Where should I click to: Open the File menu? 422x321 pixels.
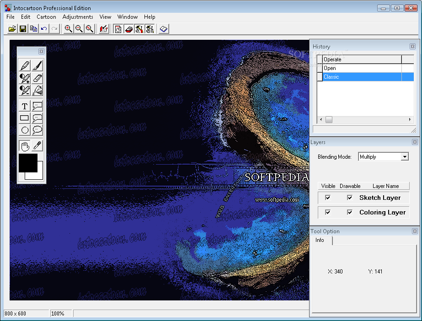[11, 17]
